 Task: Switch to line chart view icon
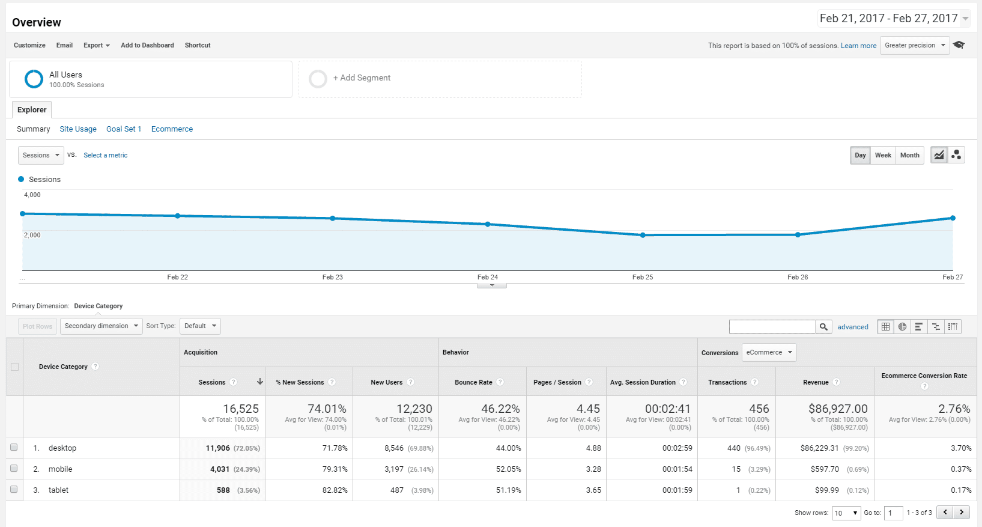pos(939,155)
